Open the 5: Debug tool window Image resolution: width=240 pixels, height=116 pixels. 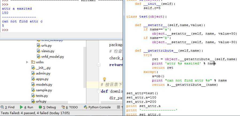click(47, 107)
